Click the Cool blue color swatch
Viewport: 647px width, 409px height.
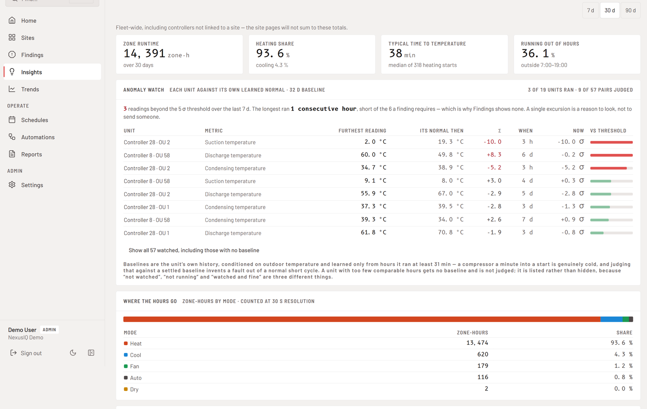click(x=126, y=355)
